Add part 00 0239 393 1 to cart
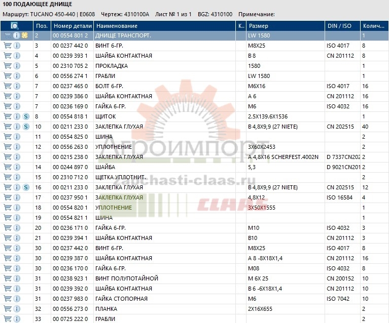This screenshot has width=389, height=323. pos(8,56)
